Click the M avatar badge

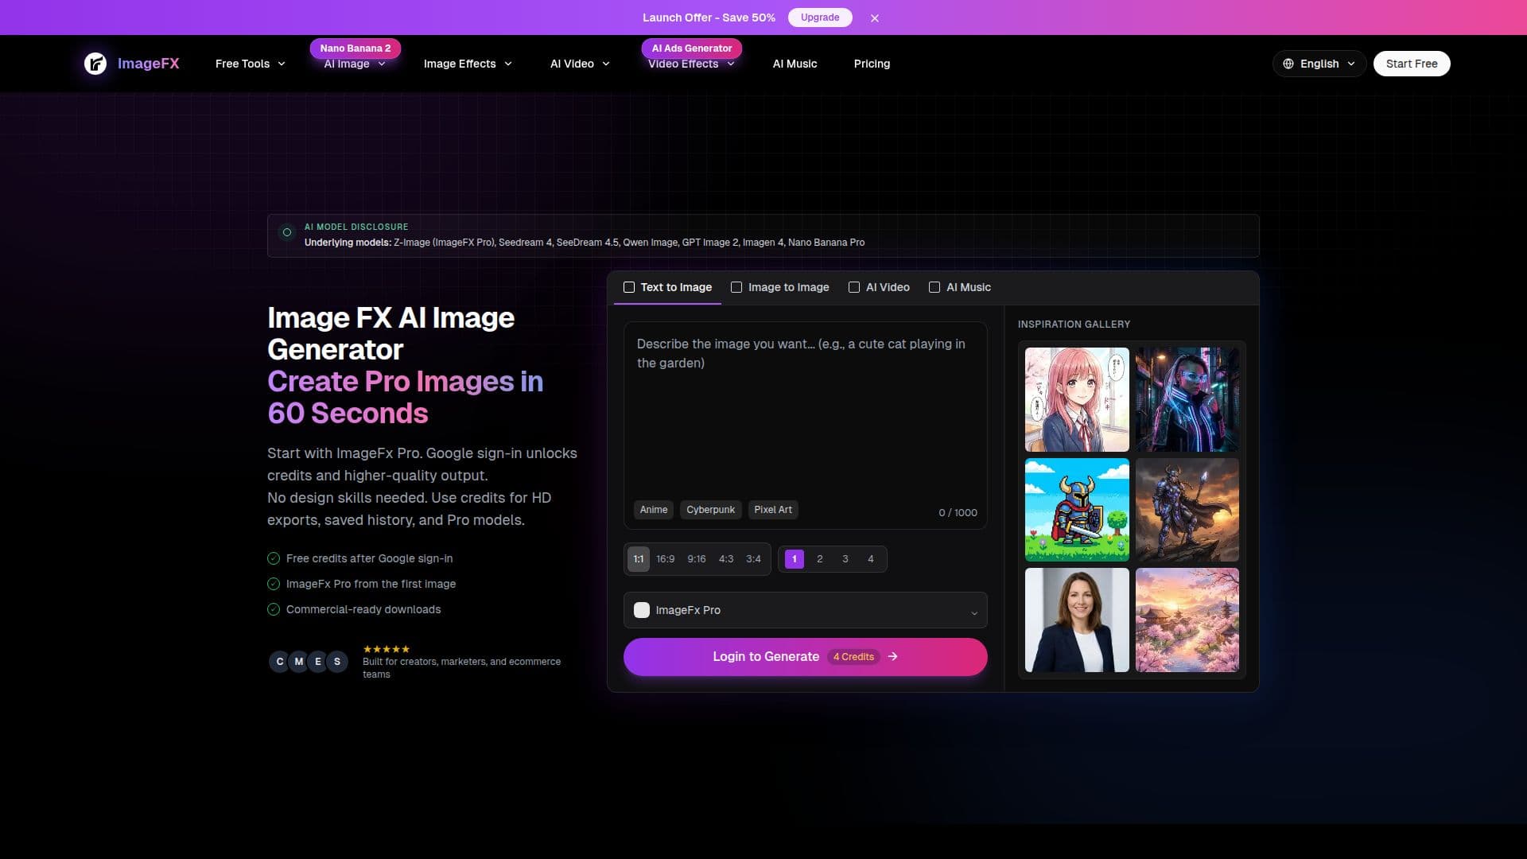[298, 662]
